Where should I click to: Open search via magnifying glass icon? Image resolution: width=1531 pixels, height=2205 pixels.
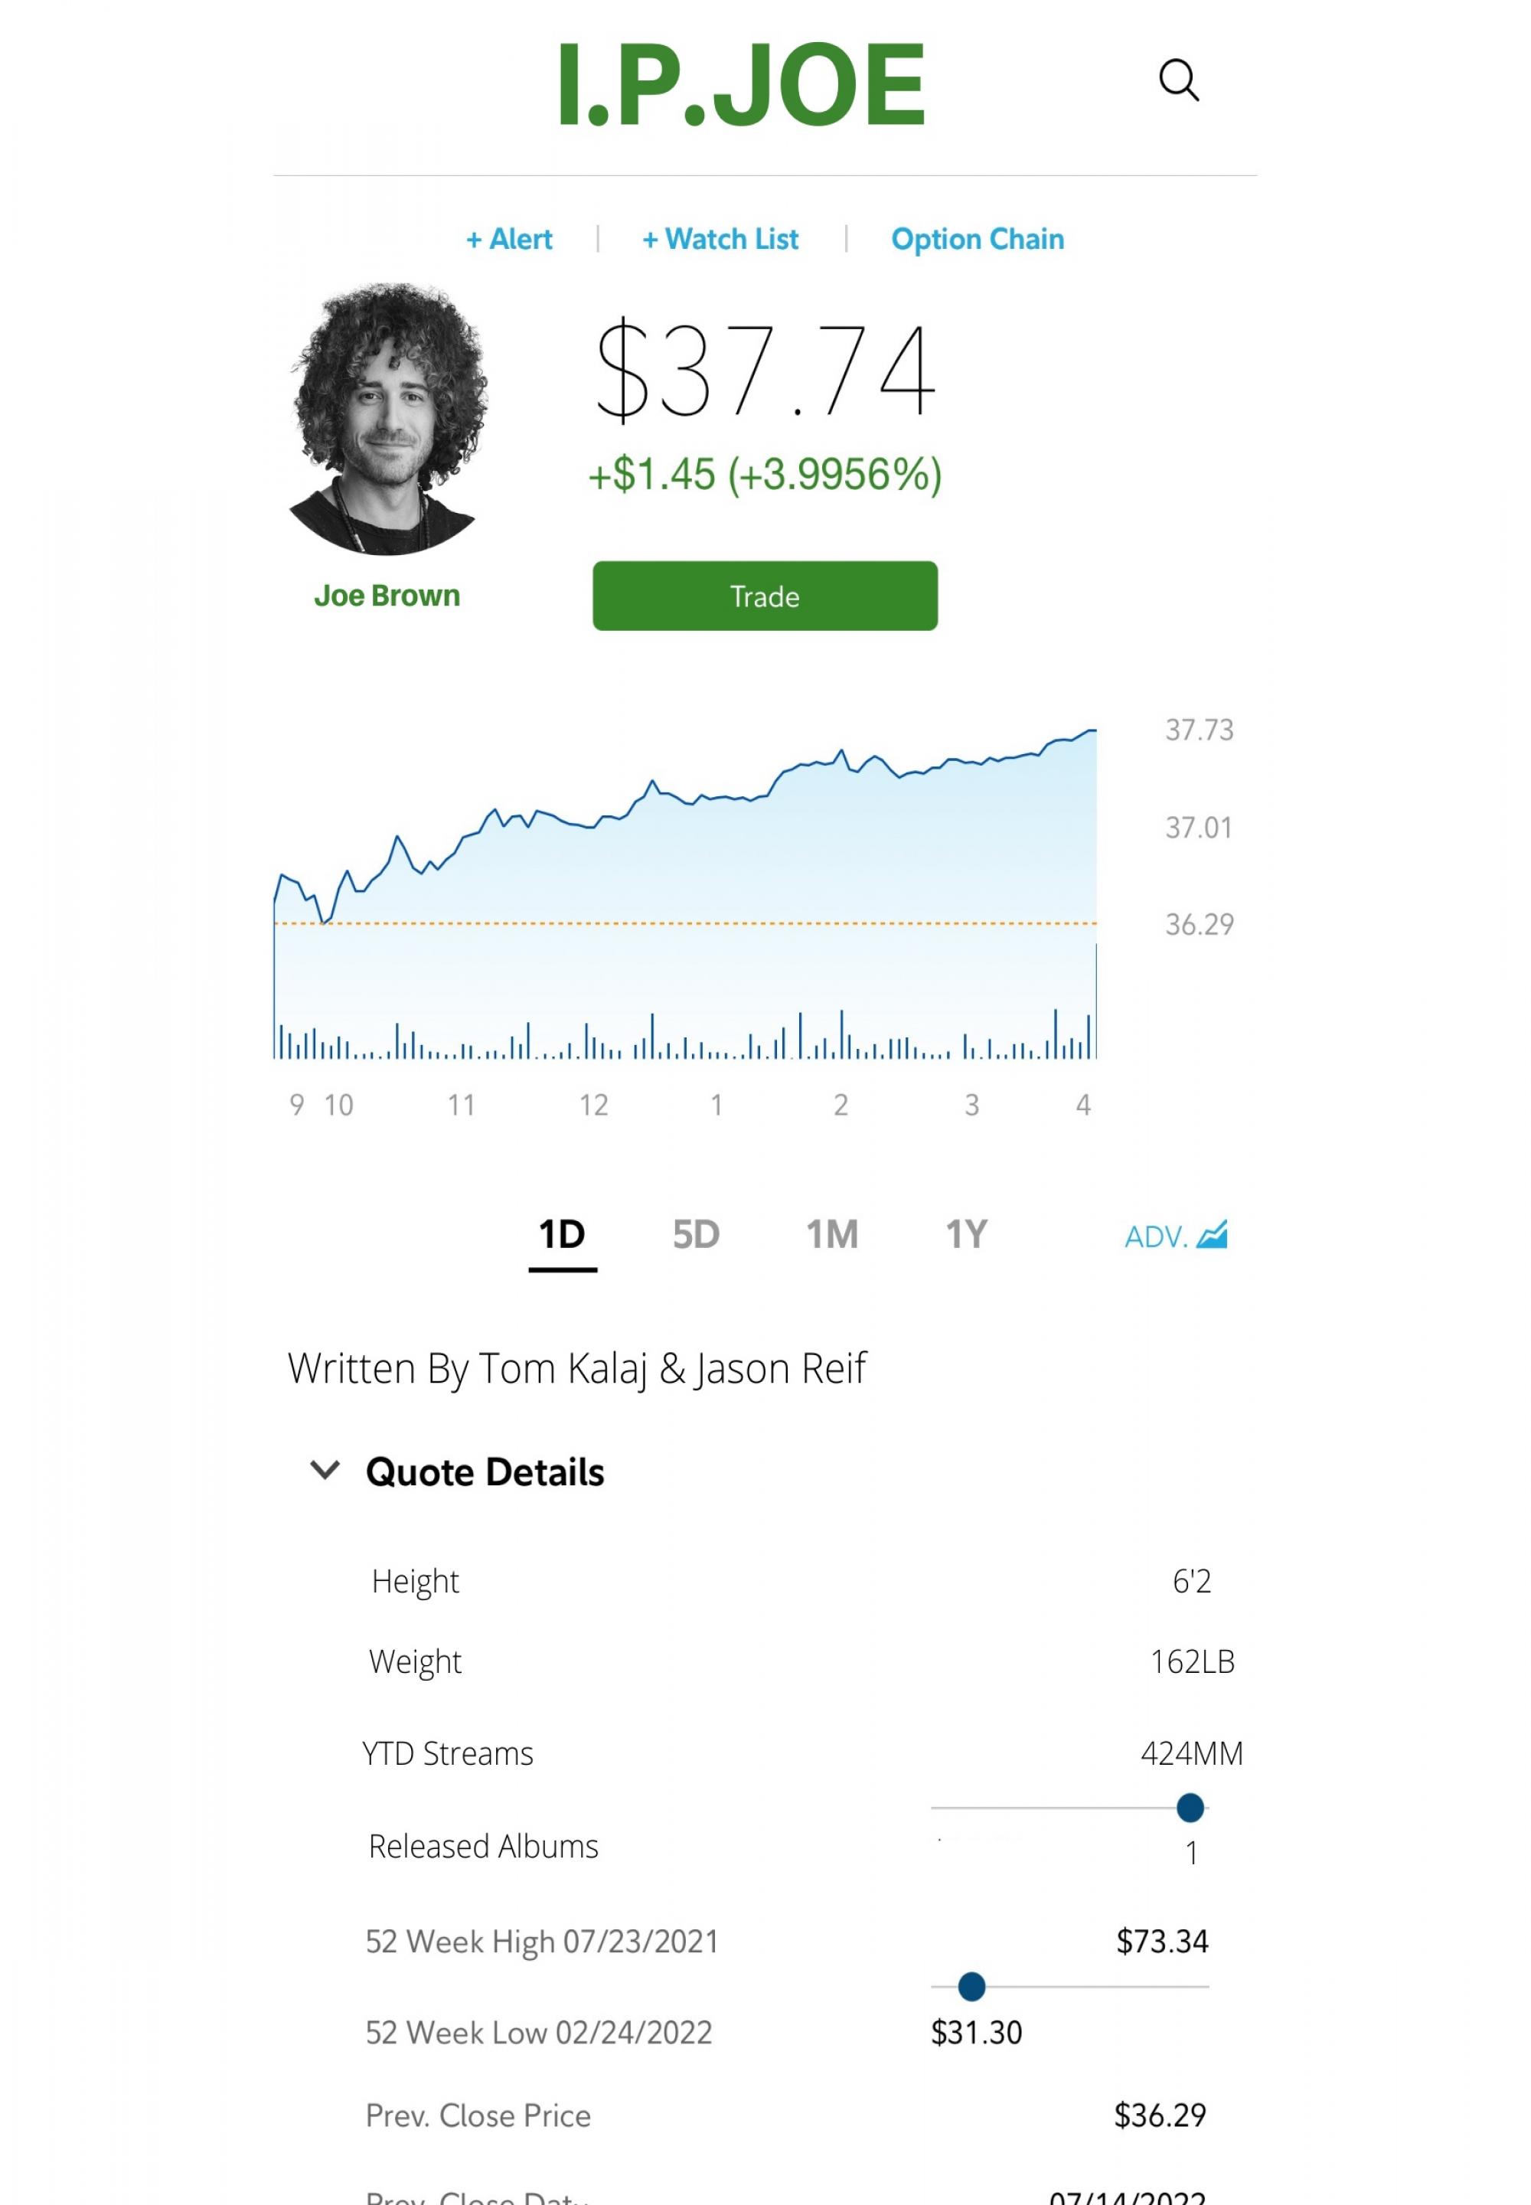[x=1178, y=80]
